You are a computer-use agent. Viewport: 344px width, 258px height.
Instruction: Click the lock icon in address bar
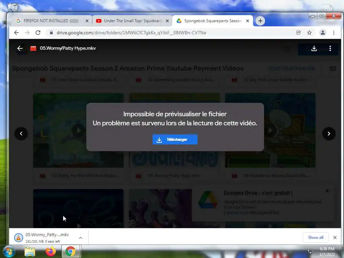coord(51,33)
